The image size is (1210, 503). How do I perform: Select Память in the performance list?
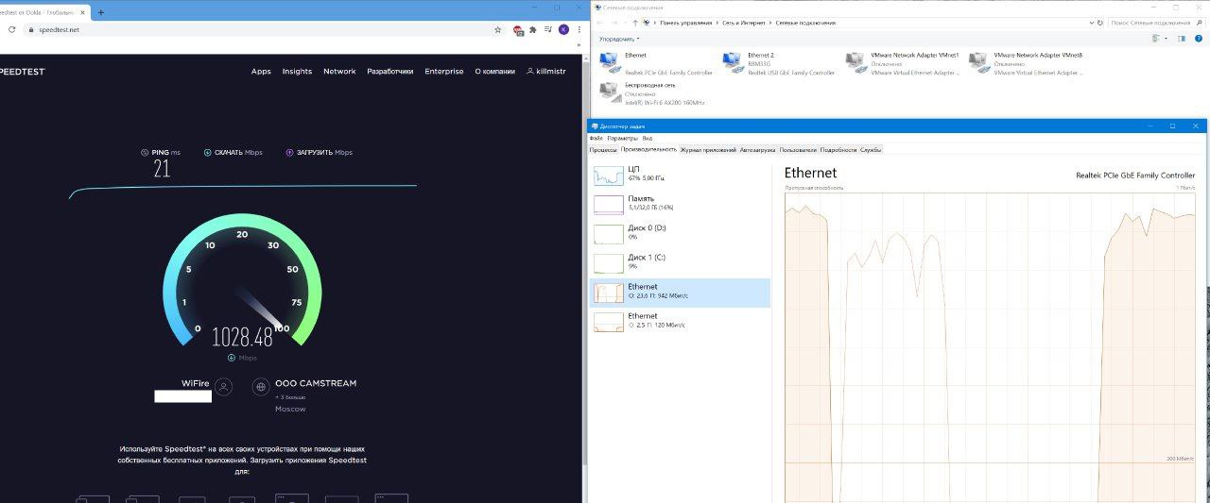(x=680, y=205)
